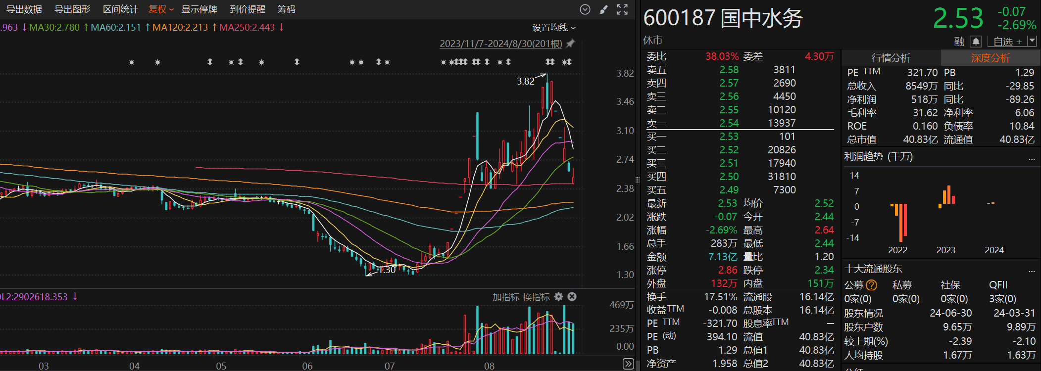This screenshot has width=1041, height=371.
Task: Click 导出数据 in the toolbar
Action: tap(24, 9)
